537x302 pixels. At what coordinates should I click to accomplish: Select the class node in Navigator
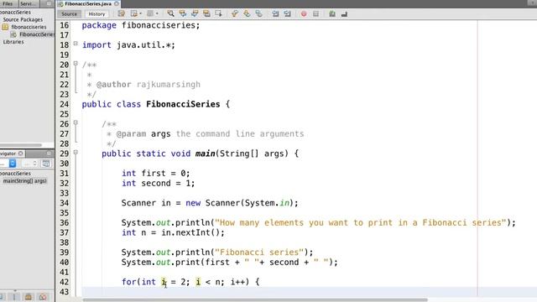click(15, 174)
